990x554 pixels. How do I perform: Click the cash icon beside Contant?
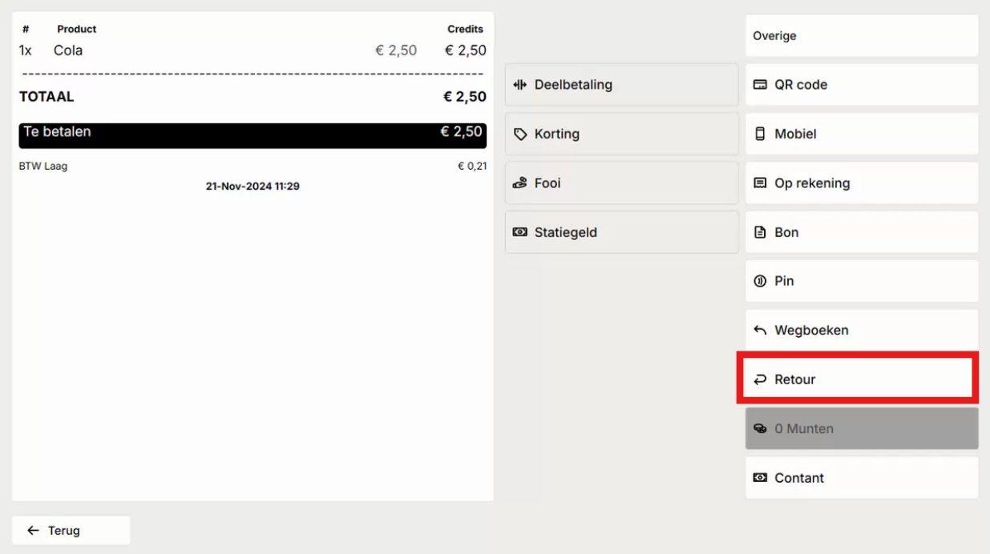[x=760, y=478]
